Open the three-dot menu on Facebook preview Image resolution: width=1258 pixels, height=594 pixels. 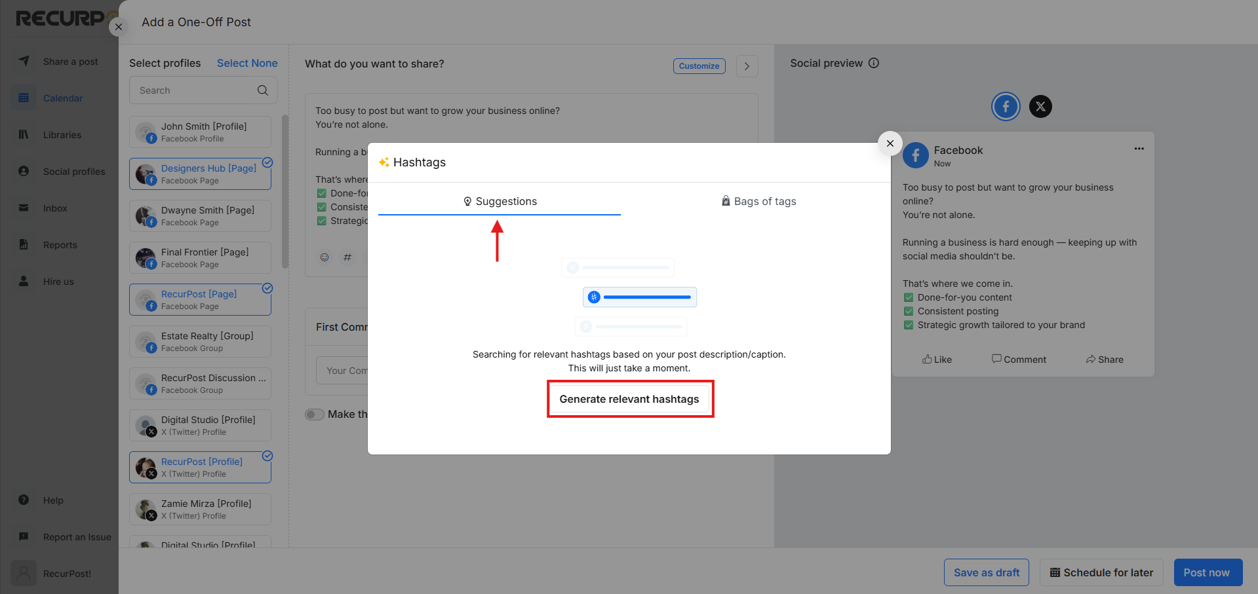[x=1139, y=149]
